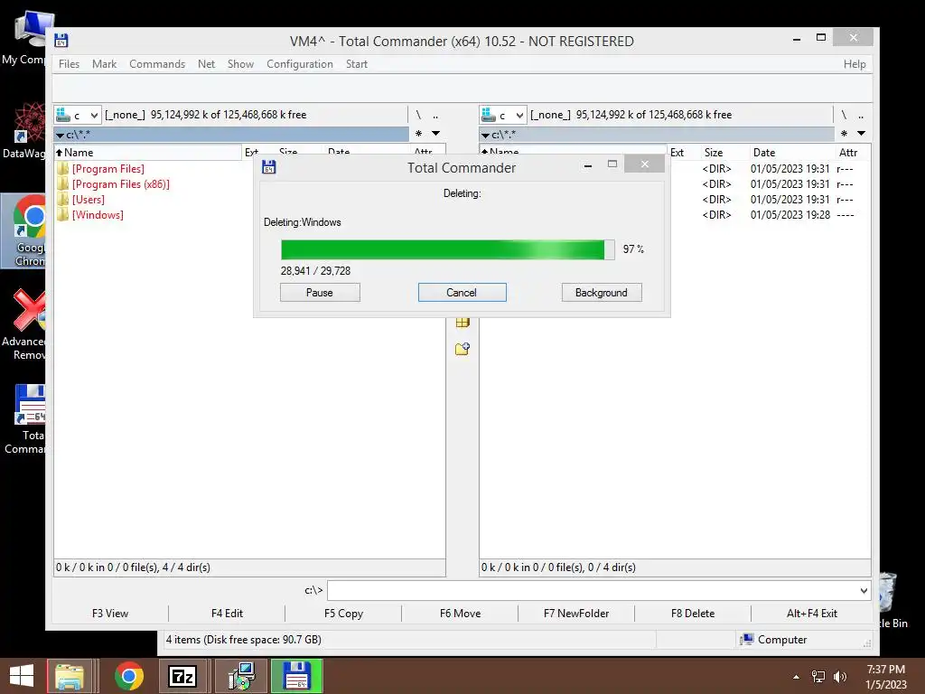Click the new folder icon between panels

coord(462,349)
